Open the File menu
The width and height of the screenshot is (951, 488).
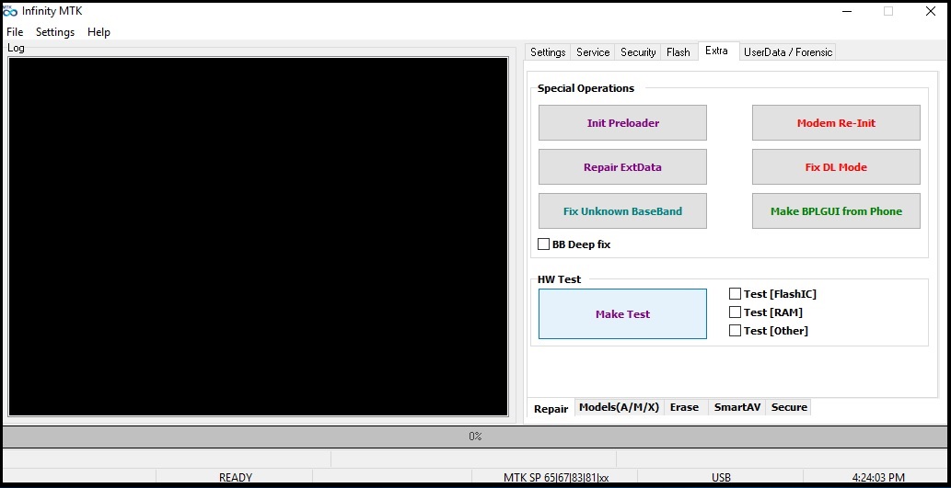coord(15,32)
